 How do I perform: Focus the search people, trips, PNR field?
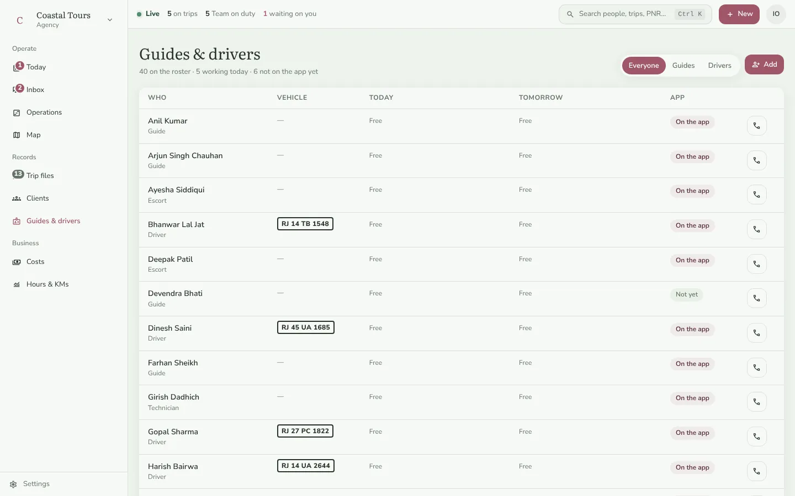coord(635,14)
